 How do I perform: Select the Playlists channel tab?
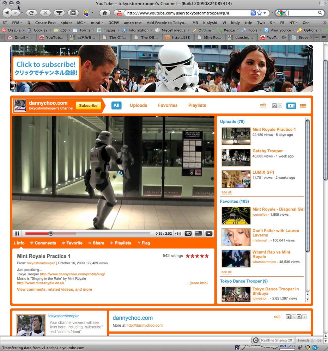(x=197, y=105)
